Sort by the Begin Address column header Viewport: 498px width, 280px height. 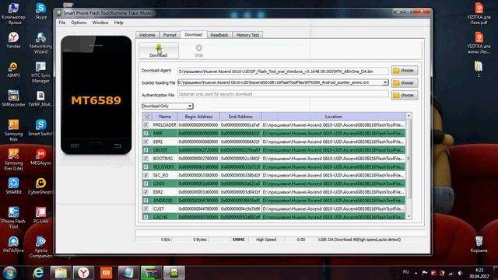click(x=198, y=117)
